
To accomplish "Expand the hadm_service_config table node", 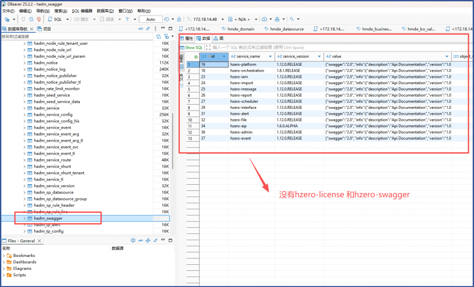I will (25, 114).
